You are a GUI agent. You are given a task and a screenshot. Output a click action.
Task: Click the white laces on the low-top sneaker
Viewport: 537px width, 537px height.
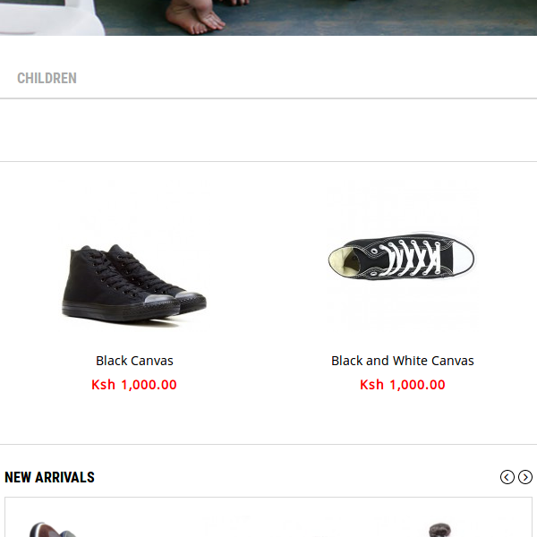[407, 258]
